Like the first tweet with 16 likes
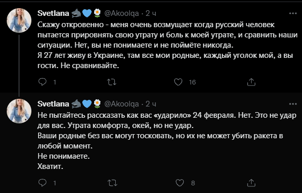302x193 pixels. point(178,82)
